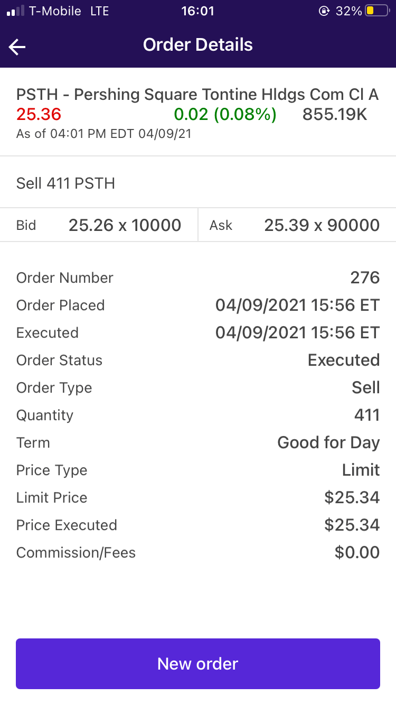Tap the green 0.02 (0.08%) change value
The height and width of the screenshot is (705, 396).
point(225,114)
